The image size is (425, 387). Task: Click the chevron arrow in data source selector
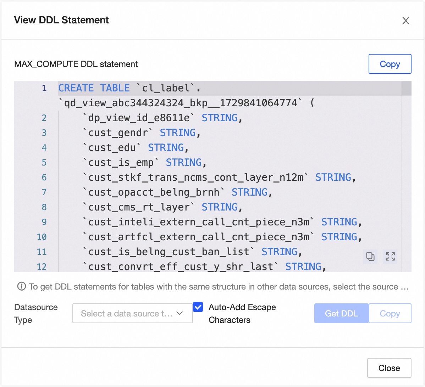[x=180, y=313]
